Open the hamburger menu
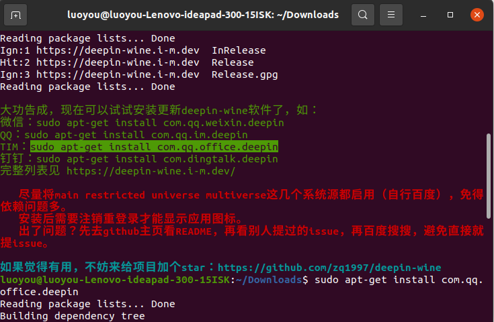The height and width of the screenshot is (322, 494). [391, 15]
